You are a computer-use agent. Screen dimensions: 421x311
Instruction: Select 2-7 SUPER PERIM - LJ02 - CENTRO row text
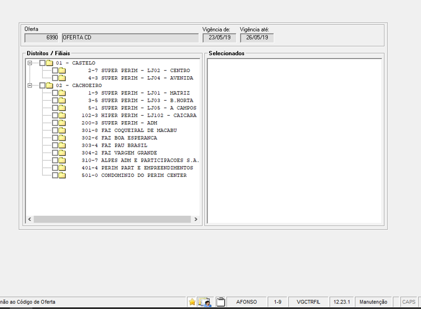point(139,70)
